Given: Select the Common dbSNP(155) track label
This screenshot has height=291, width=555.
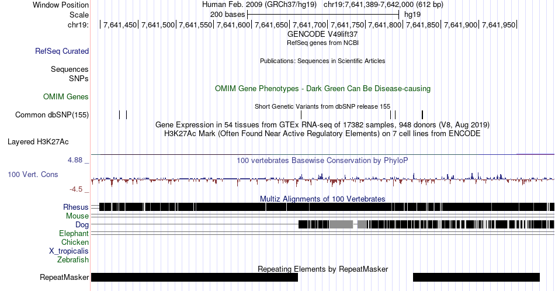Looking at the screenshot, I should (52, 115).
